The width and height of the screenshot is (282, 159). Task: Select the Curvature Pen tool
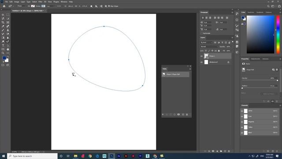click(8, 42)
